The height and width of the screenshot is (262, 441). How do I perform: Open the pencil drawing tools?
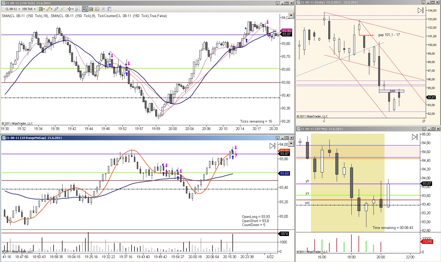[48, 9]
